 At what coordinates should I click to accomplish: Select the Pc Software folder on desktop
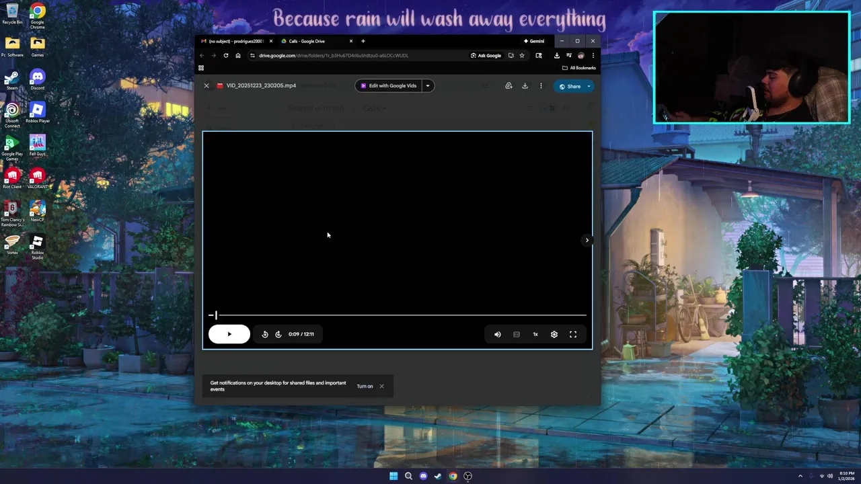coord(12,47)
